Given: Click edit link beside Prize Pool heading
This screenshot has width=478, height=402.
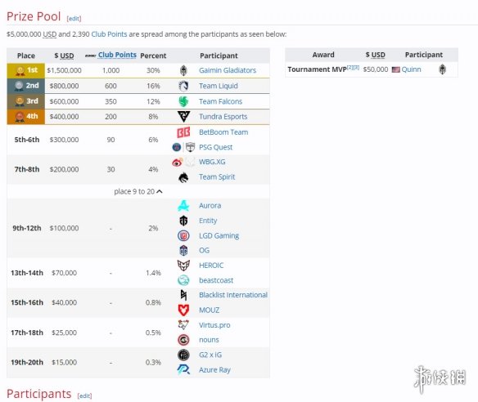Looking at the screenshot, I should coord(74,19).
